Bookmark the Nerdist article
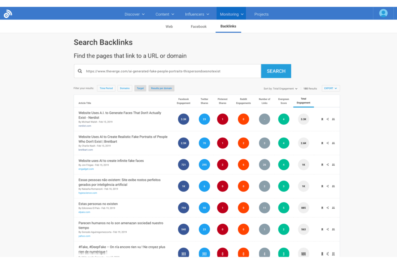This screenshot has width=397, height=264. pyautogui.click(x=322, y=119)
